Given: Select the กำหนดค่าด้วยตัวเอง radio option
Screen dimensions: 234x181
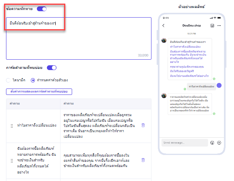Looking at the screenshot, I should (33, 80).
